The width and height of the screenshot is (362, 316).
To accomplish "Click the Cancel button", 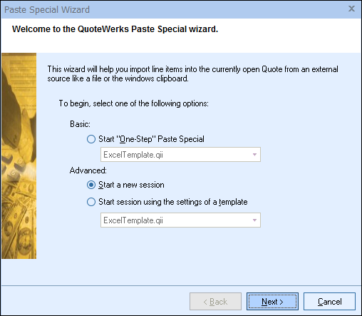I will (x=329, y=302).
